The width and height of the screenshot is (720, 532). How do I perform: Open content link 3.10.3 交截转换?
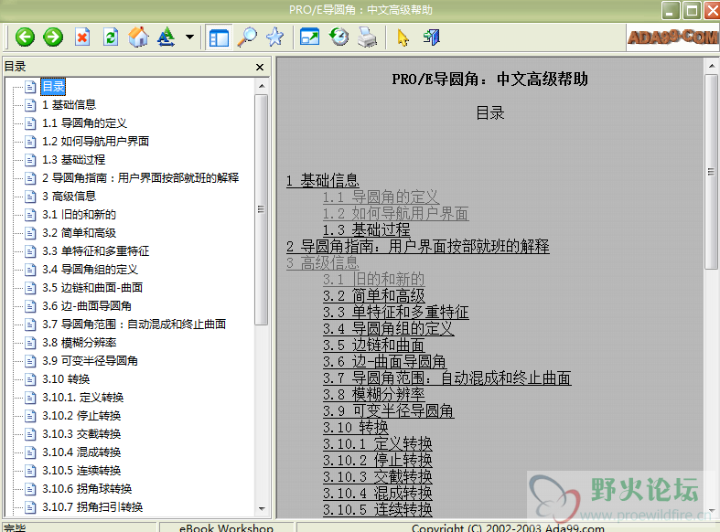(x=378, y=477)
